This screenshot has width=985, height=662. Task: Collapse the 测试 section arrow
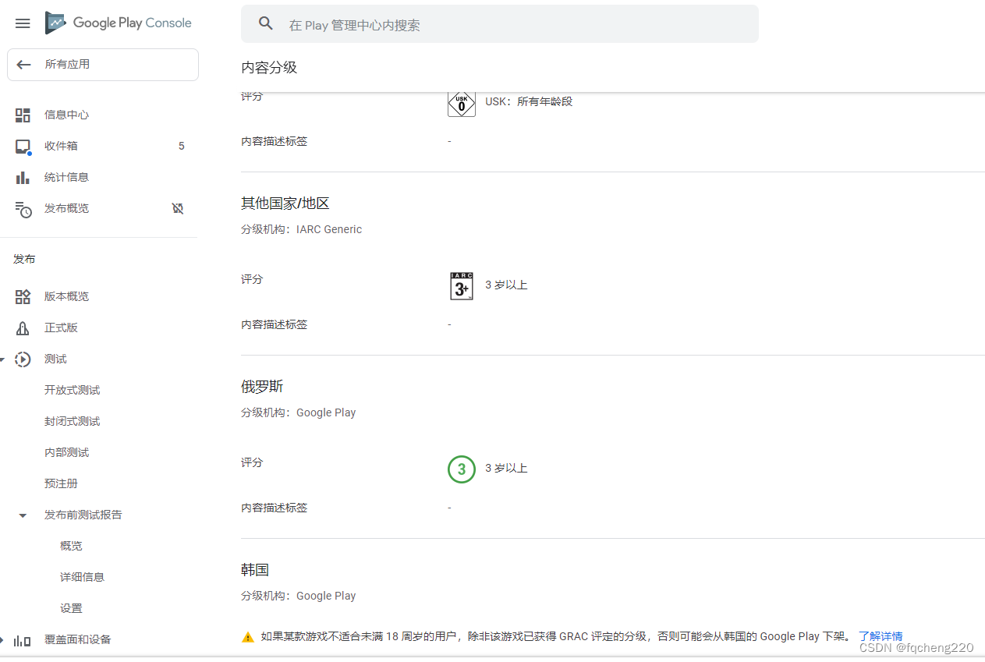click(2, 359)
